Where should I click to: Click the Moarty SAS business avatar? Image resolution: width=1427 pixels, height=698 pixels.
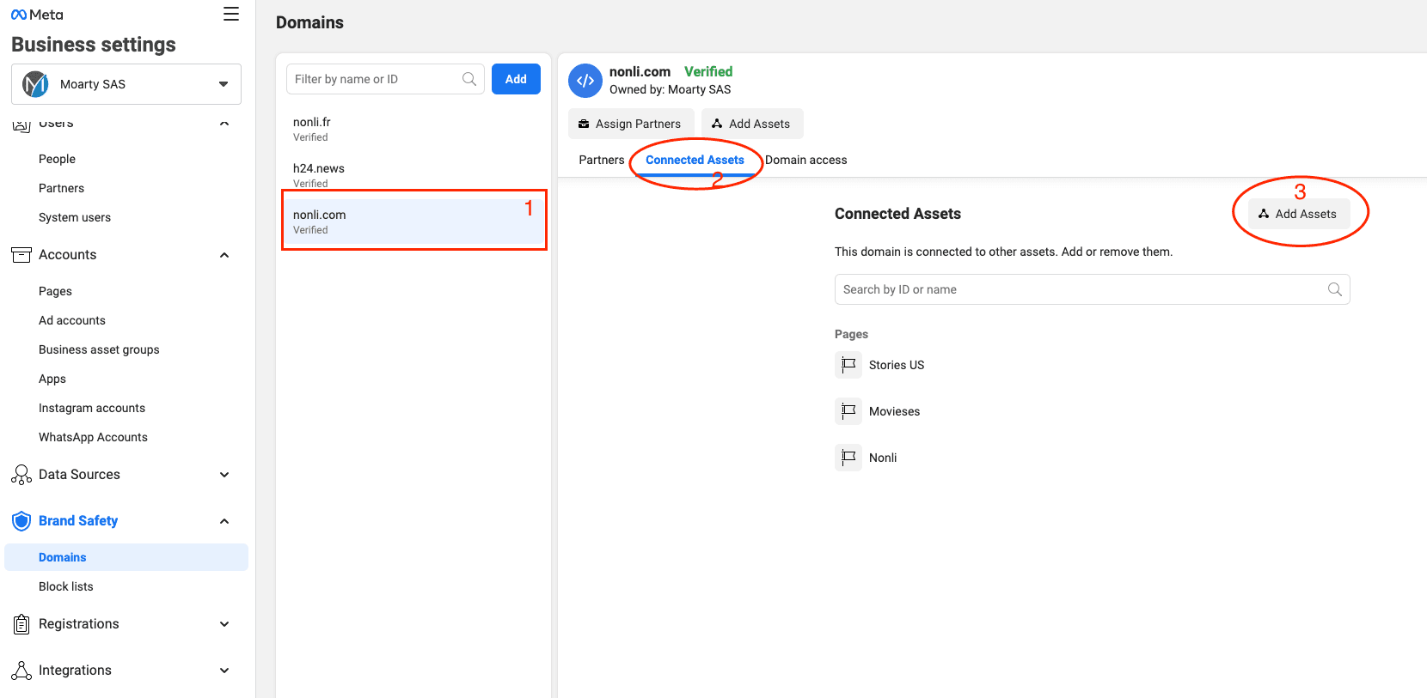pos(35,84)
